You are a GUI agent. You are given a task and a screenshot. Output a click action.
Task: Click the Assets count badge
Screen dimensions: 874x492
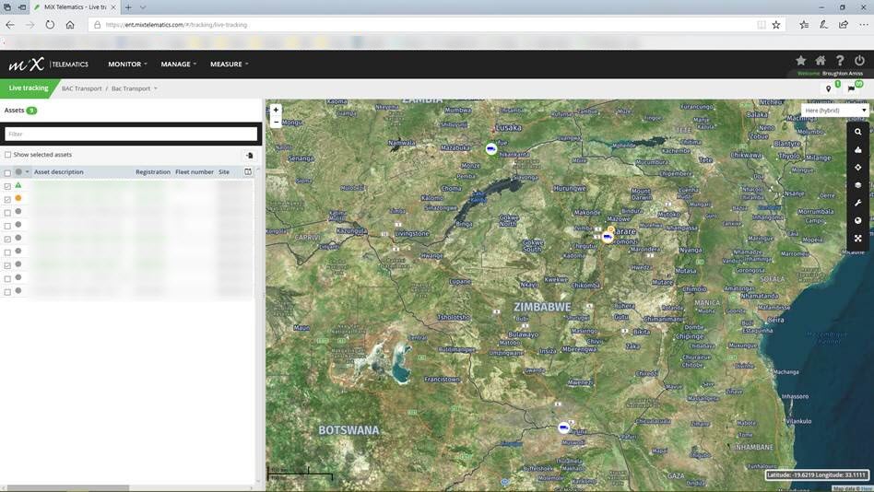[x=31, y=111]
